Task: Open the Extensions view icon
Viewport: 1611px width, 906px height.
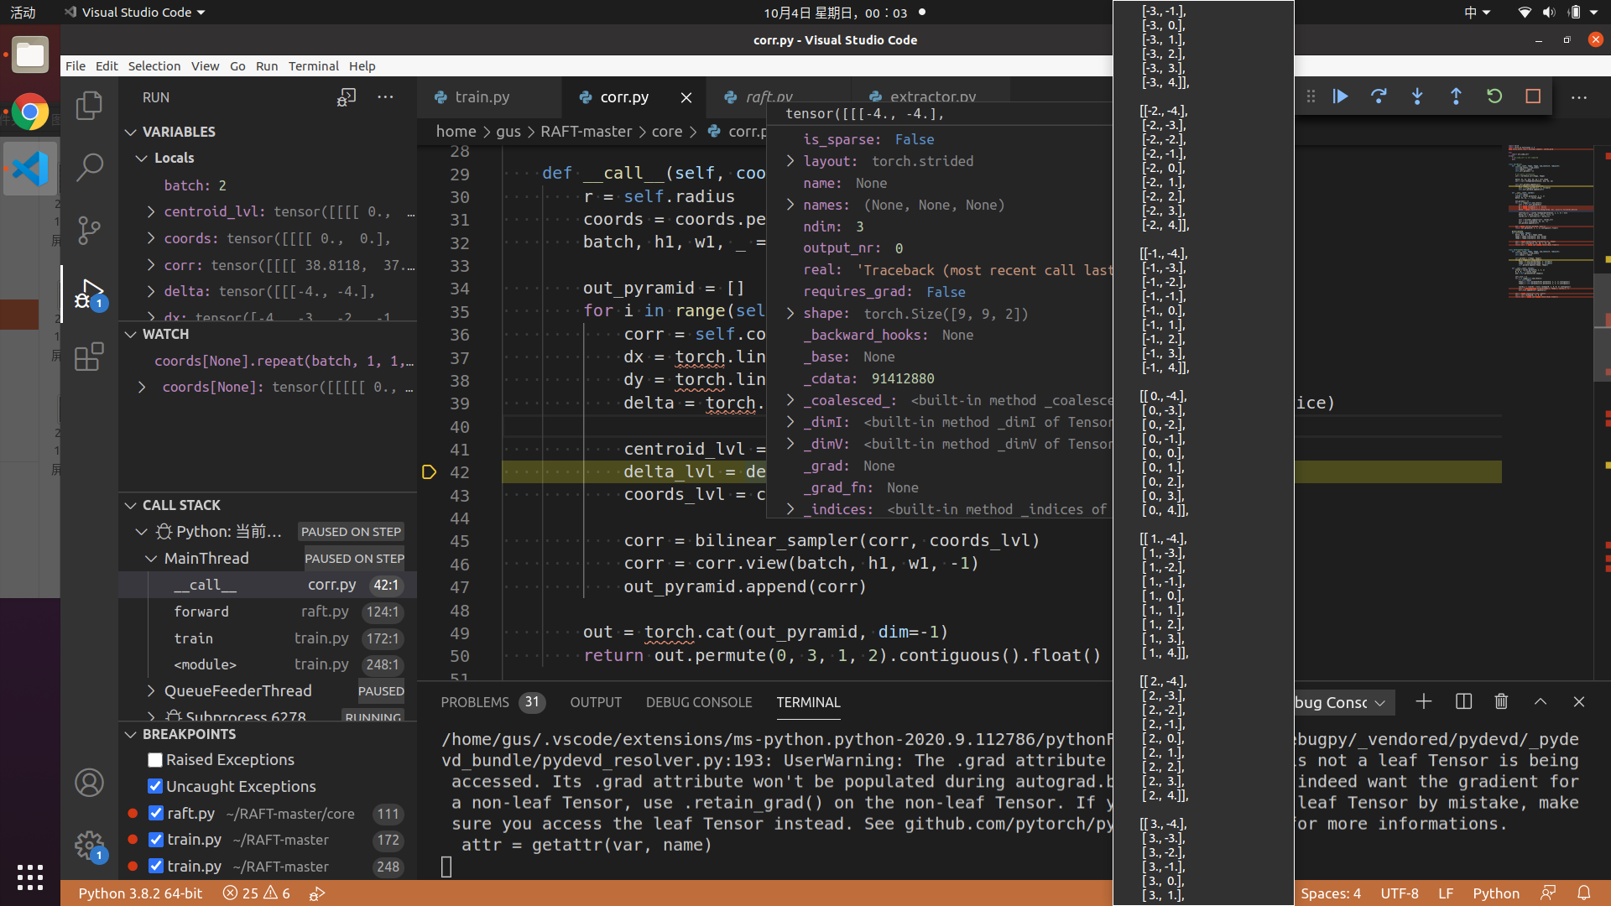Action: (x=89, y=357)
